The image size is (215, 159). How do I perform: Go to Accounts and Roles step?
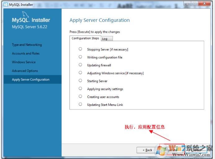tap(26, 53)
